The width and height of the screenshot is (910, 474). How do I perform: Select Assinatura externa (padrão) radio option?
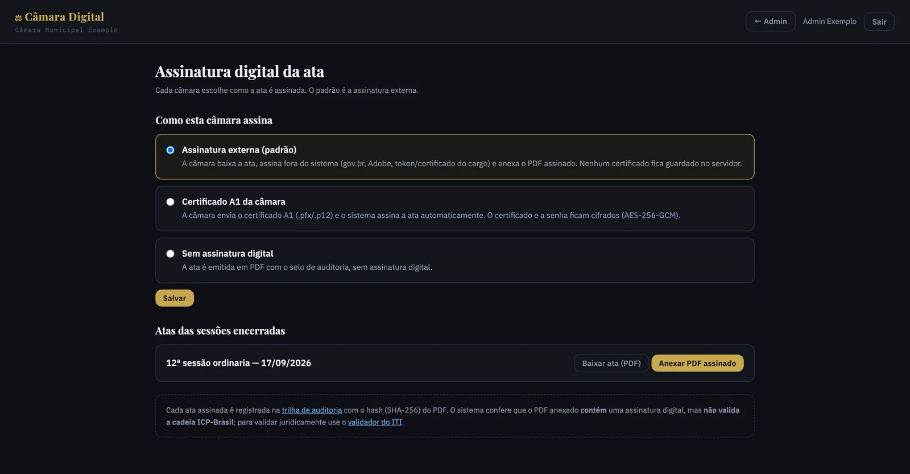170,150
